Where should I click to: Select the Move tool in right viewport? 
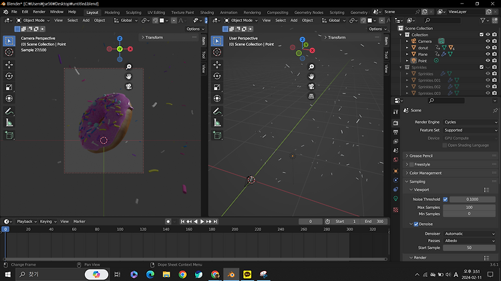(x=217, y=65)
